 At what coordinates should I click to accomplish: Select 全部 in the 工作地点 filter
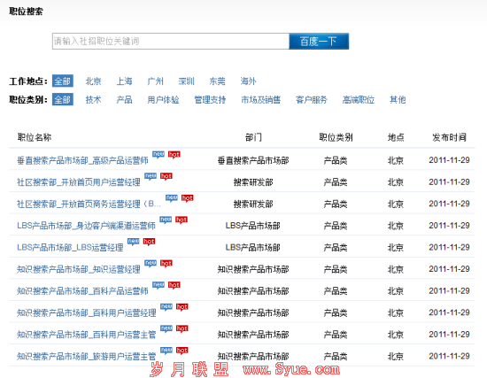pyautogui.click(x=63, y=81)
